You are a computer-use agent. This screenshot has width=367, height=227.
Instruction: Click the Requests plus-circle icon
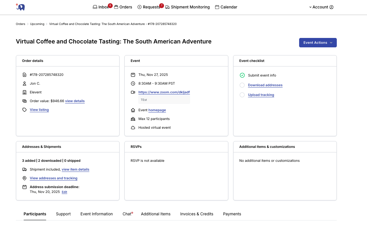(140, 7)
